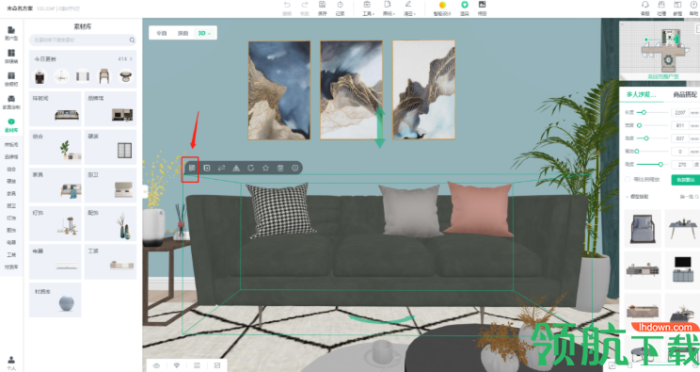Viewport: 700px width, 372px height.
Task: Launch 智能设计 smart design
Action: [442, 8]
